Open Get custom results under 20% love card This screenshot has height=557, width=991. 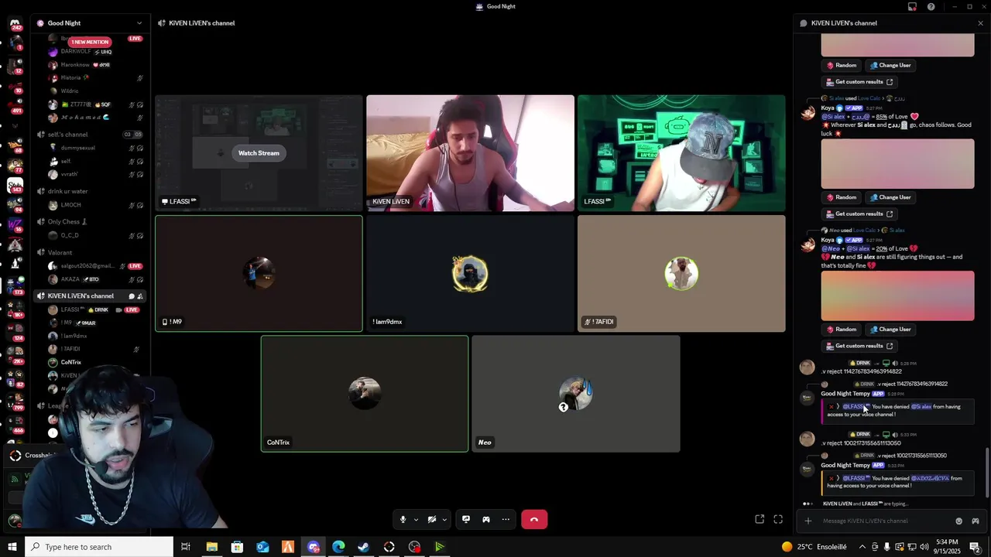[x=859, y=346]
